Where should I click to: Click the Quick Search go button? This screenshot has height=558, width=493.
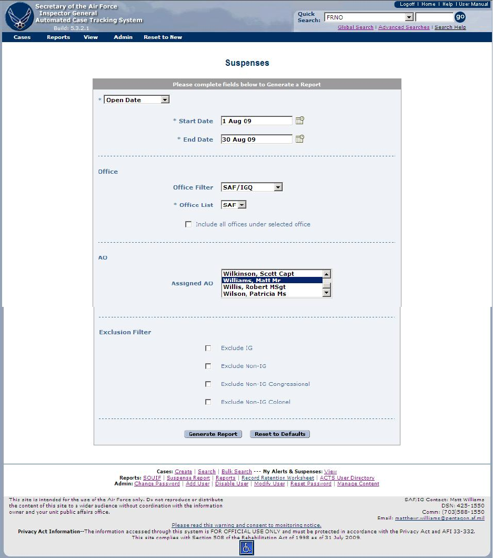(460, 17)
